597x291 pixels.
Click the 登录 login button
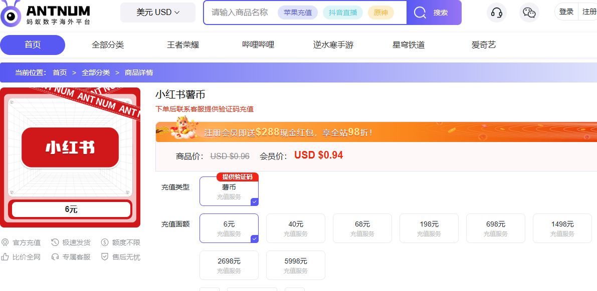(x=566, y=12)
